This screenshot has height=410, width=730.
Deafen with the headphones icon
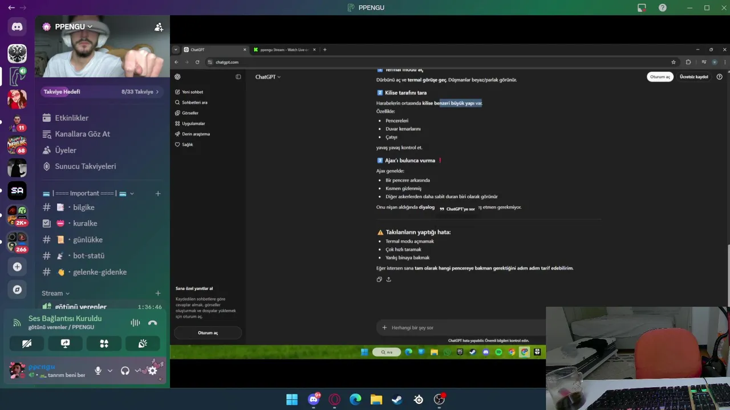coord(125,371)
